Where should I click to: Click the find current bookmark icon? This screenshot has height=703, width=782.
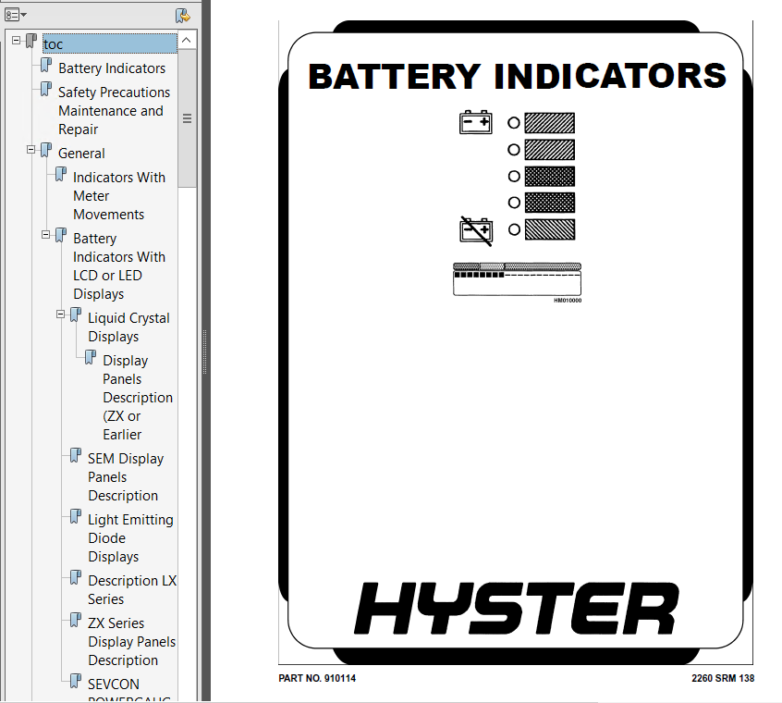coord(182,16)
